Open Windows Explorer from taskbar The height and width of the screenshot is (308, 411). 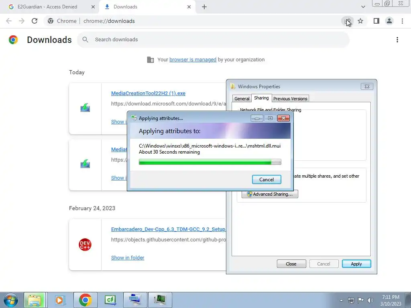coord(35,300)
